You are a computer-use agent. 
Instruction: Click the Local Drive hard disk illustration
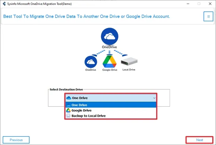coord(129,61)
